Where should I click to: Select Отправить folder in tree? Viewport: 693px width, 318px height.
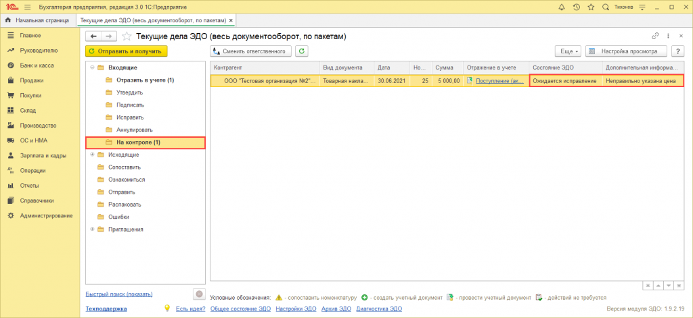point(122,192)
